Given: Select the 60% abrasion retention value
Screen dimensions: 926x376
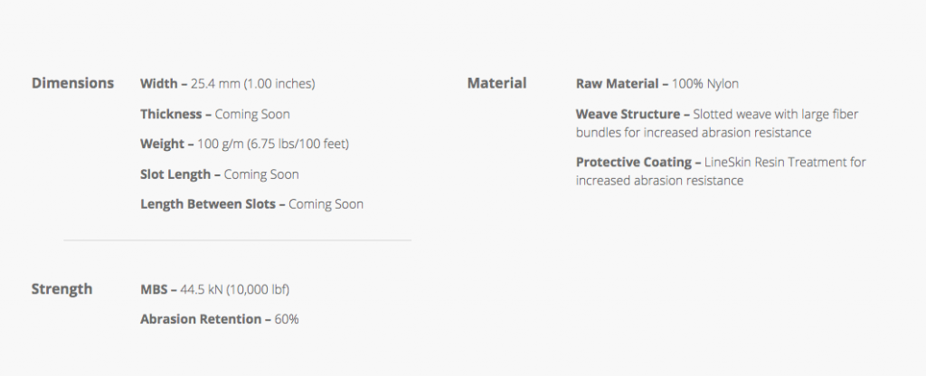Looking at the screenshot, I should (287, 319).
